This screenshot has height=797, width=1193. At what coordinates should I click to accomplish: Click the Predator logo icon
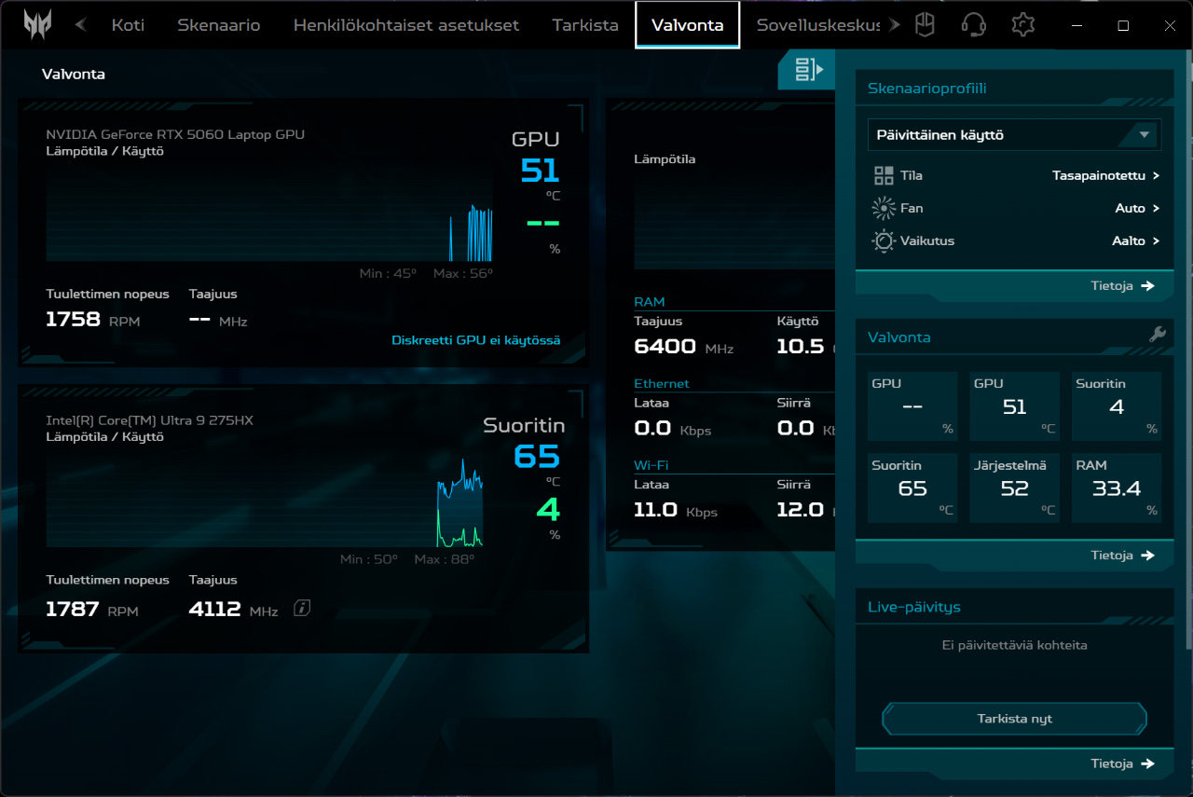[38, 23]
